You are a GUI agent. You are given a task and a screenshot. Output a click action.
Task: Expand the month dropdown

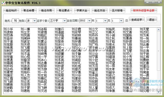click(105, 21)
